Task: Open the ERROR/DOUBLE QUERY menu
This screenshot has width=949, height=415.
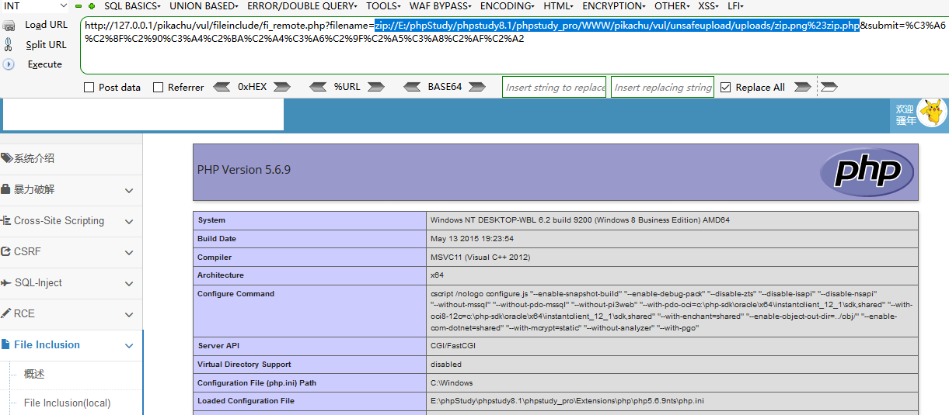Action: pyautogui.click(x=302, y=6)
